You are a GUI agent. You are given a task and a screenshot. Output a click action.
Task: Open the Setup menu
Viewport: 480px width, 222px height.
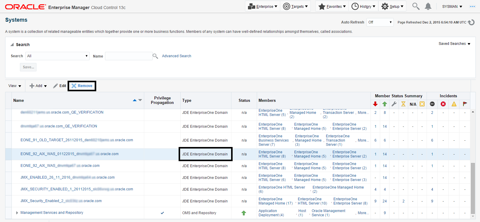click(x=393, y=6)
